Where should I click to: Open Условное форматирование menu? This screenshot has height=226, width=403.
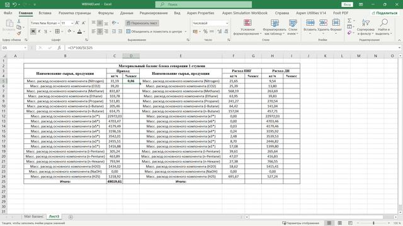247,27
